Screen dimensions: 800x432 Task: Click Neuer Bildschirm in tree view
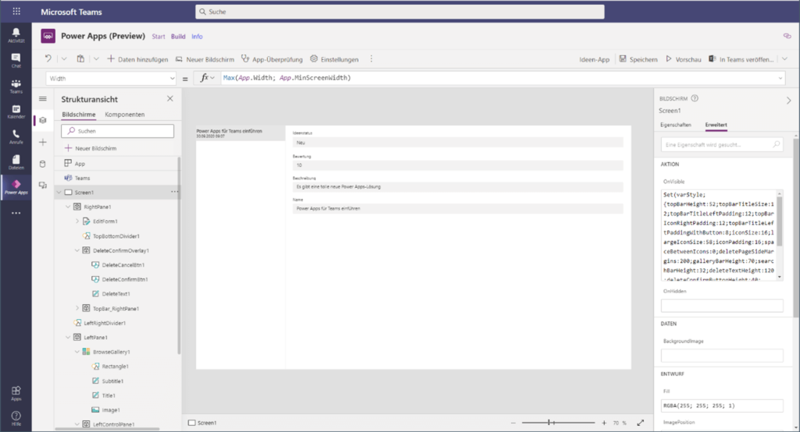click(x=91, y=148)
